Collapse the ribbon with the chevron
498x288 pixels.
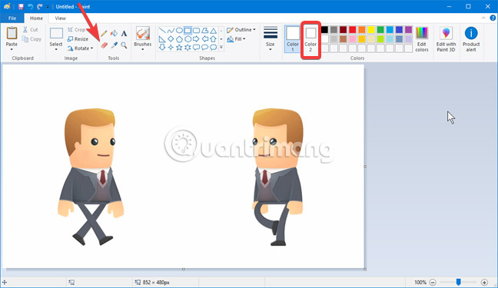(483, 18)
